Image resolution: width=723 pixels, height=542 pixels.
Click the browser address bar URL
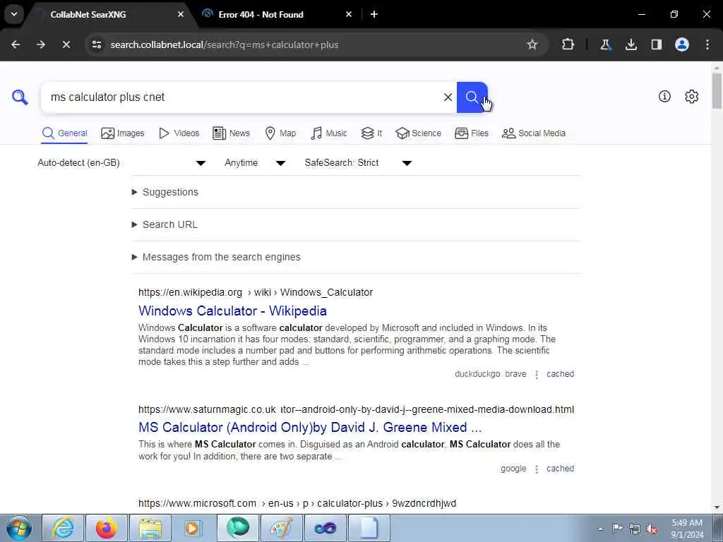click(x=225, y=44)
